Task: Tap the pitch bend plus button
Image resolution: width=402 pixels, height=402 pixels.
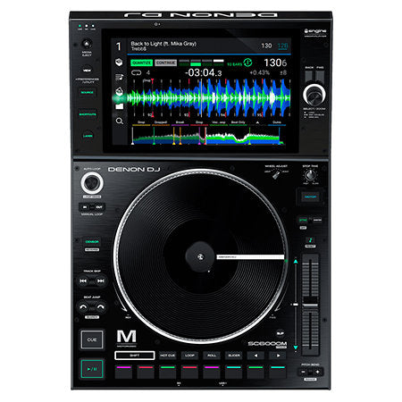Action: [317, 372]
